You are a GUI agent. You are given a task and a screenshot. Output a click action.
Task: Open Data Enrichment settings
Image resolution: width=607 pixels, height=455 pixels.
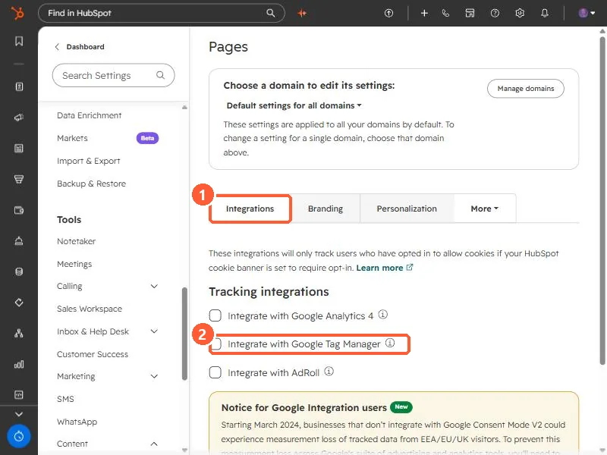[89, 115]
